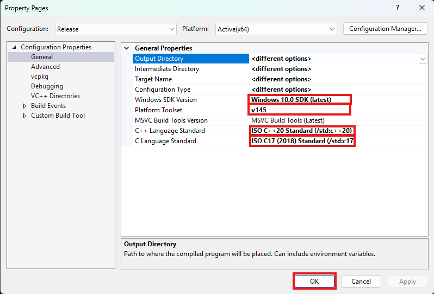Screen dimensions: 434x294
Task: Collapse the Configuration Properties tree node
Action: point(14,47)
